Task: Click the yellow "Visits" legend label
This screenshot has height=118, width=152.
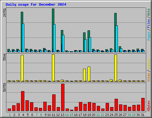Action: coord(149,64)
